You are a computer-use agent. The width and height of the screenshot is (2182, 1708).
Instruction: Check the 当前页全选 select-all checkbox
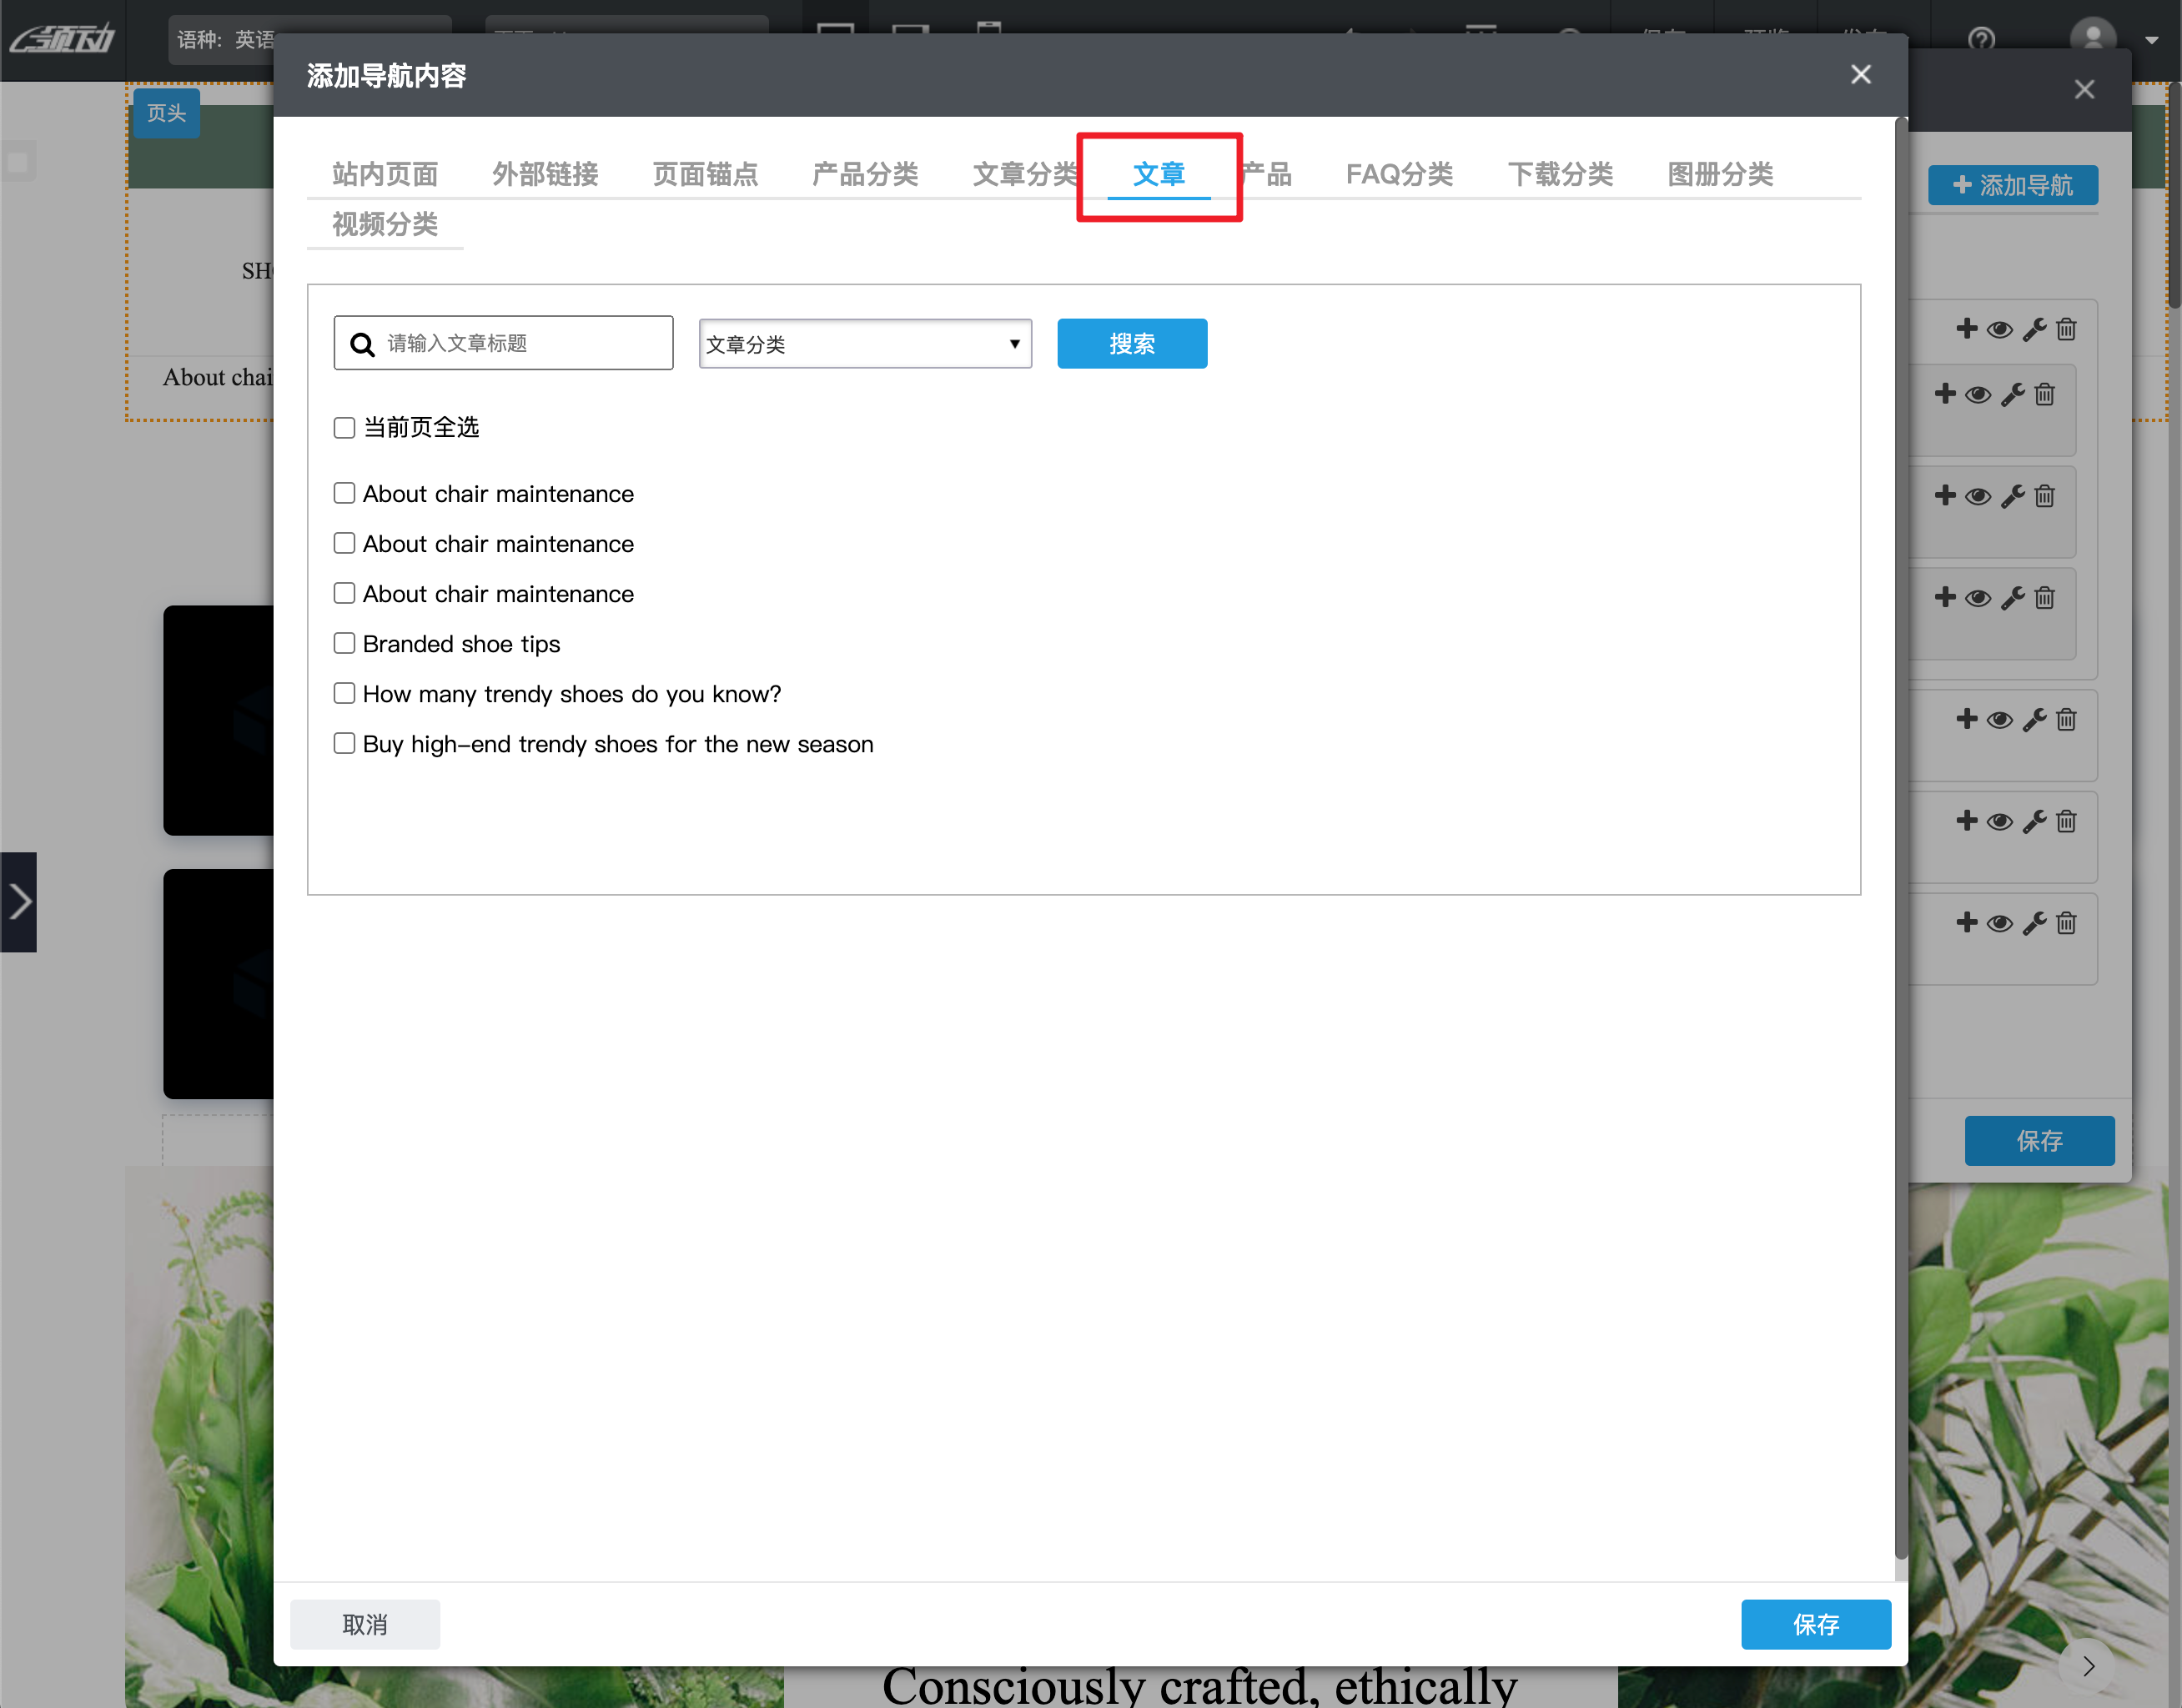pos(344,428)
